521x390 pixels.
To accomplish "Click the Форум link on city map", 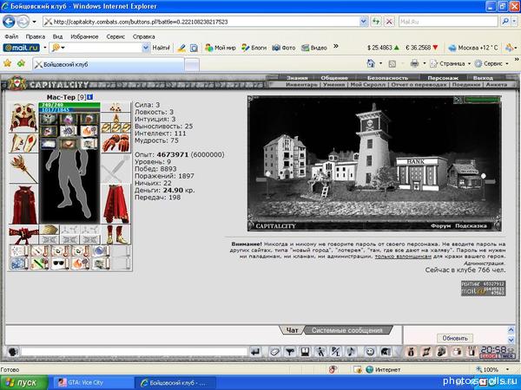I will click(x=440, y=226).
